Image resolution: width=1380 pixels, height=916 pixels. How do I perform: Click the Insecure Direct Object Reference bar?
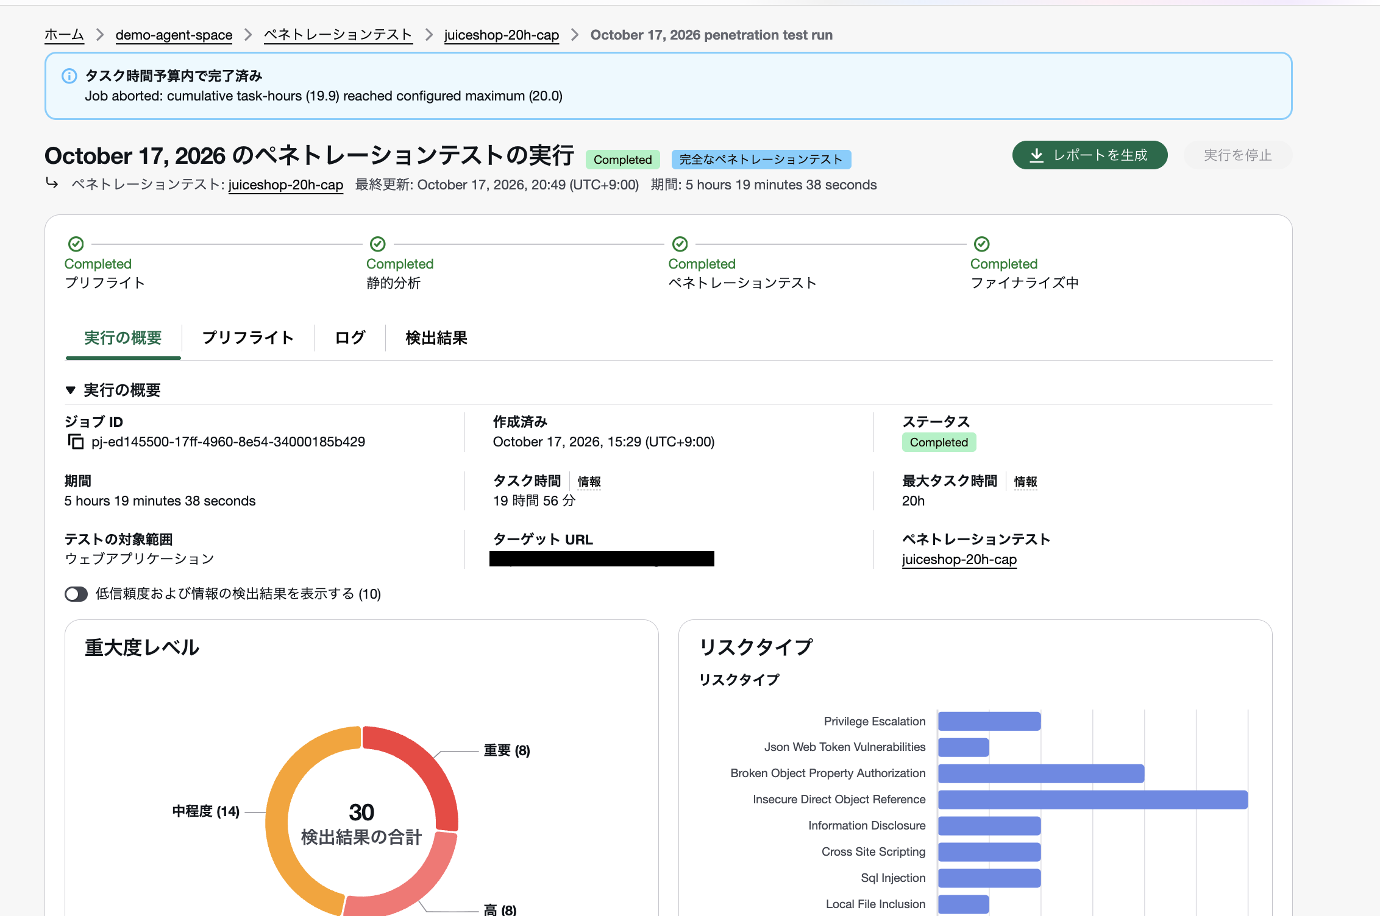click(x=1093, y=800)
